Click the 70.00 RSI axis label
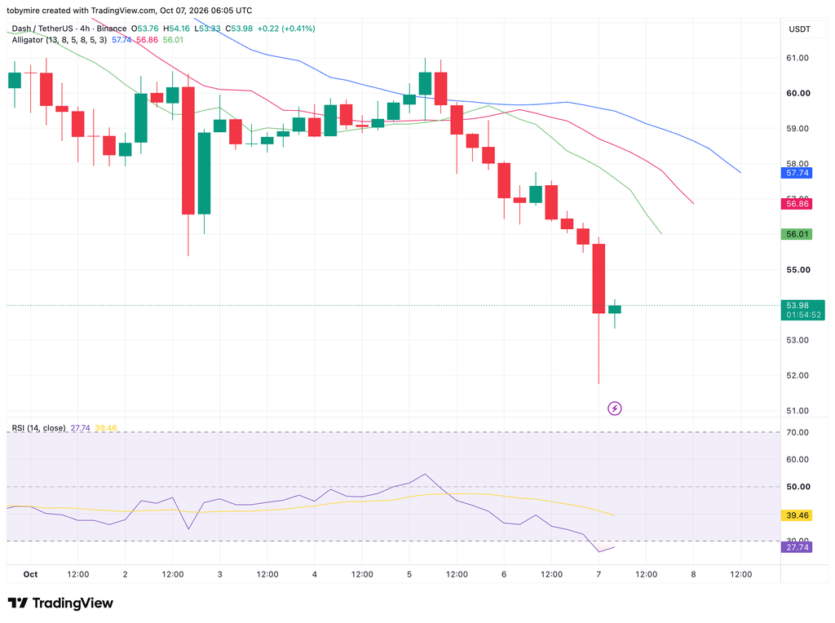This screenshot has height=623, width=835. [x=797, y=432]
